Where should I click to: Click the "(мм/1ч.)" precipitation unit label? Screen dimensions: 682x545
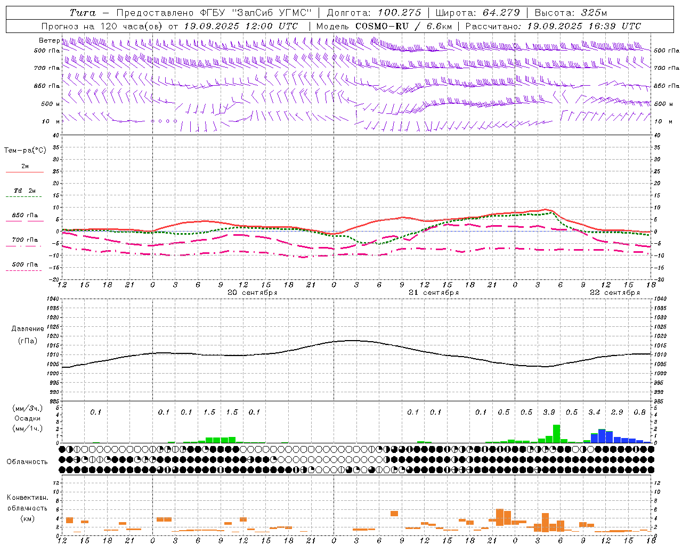pyautogui.click(x=27, y=428)
